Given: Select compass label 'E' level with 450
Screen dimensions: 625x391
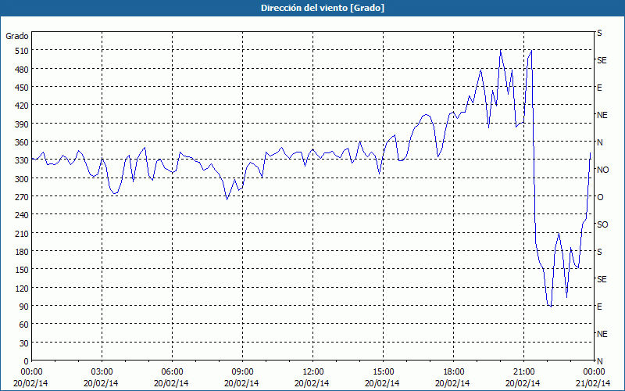Looking at the screenshot, I should 599,88.
